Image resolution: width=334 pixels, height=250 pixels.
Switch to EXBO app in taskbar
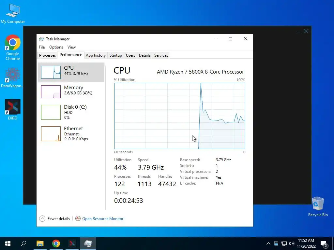[72, 243]
